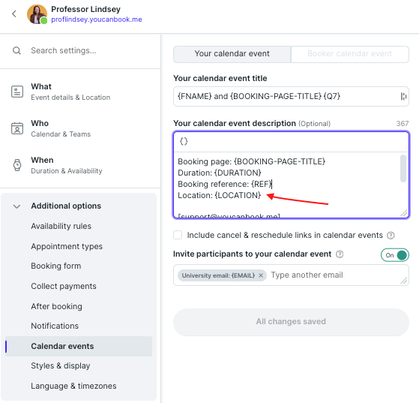Open the shorthand codes braces icon in the description

click(x=184, y=141)
